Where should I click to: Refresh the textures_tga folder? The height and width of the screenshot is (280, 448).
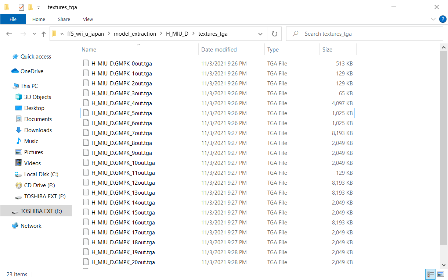click(x=274, y=34)
